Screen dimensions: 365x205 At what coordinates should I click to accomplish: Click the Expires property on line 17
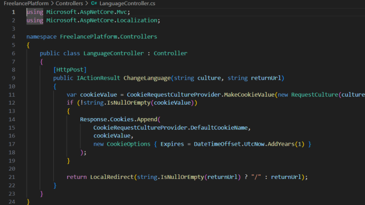click(x=172, y=144)
